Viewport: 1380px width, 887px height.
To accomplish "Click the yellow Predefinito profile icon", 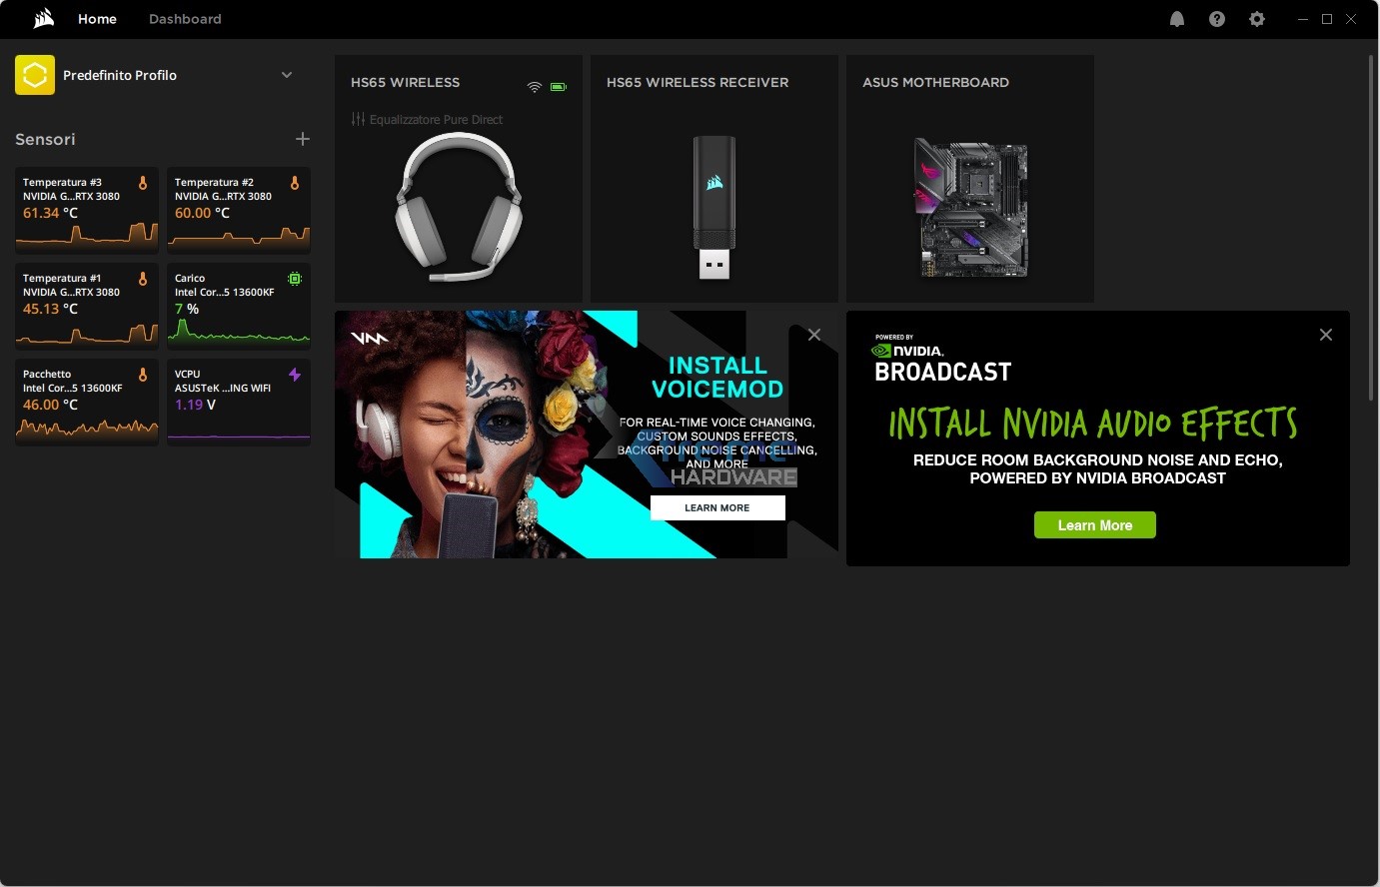I will point(35,75).
